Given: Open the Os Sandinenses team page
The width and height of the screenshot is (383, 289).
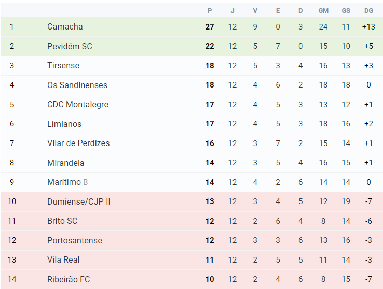Looking at the screenshot, I should [77, 85].
